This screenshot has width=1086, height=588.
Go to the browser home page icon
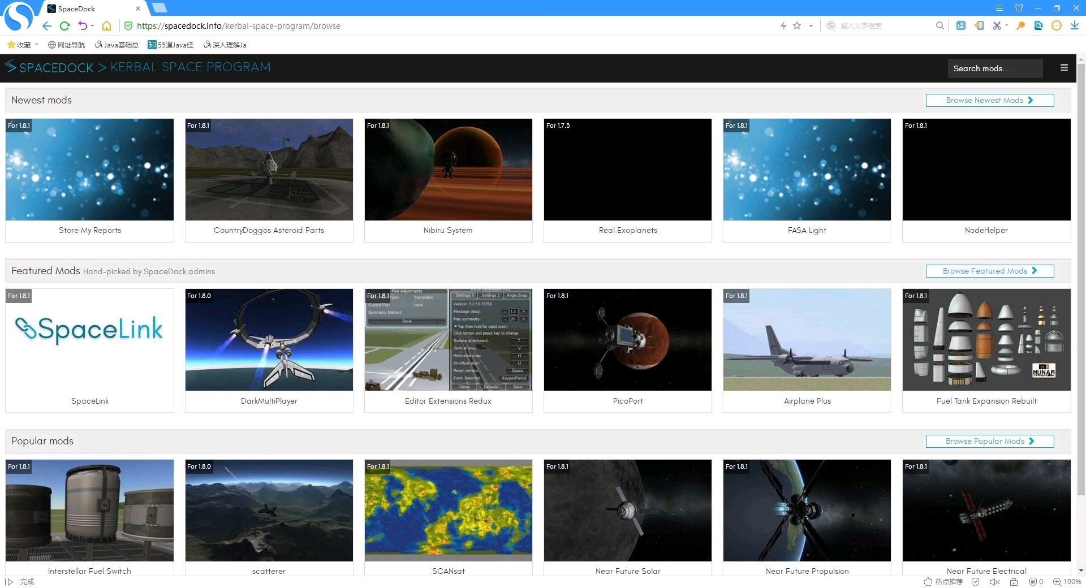pyautogui.click(x=106, y=26)
